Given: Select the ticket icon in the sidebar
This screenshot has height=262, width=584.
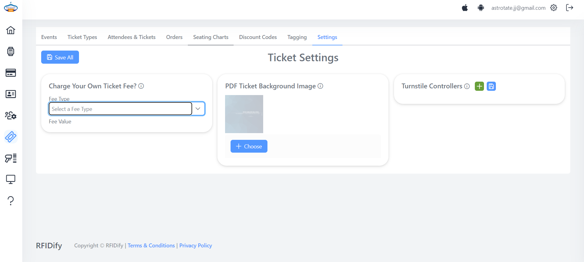Looking at the screenshot, I should (11, 137).
